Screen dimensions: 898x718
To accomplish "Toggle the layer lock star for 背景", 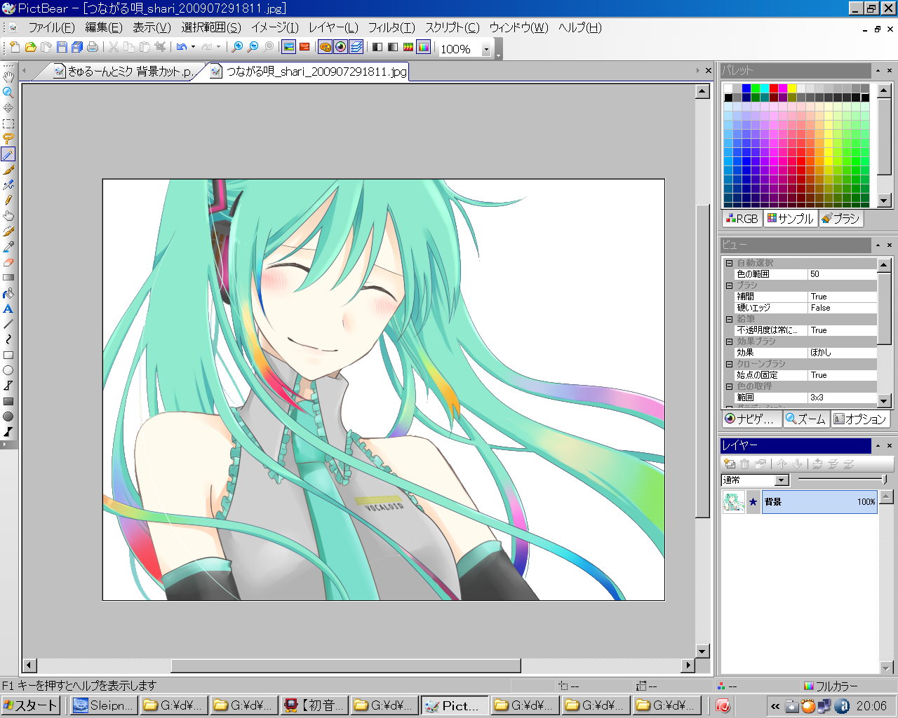I will [x=753, y=502].
